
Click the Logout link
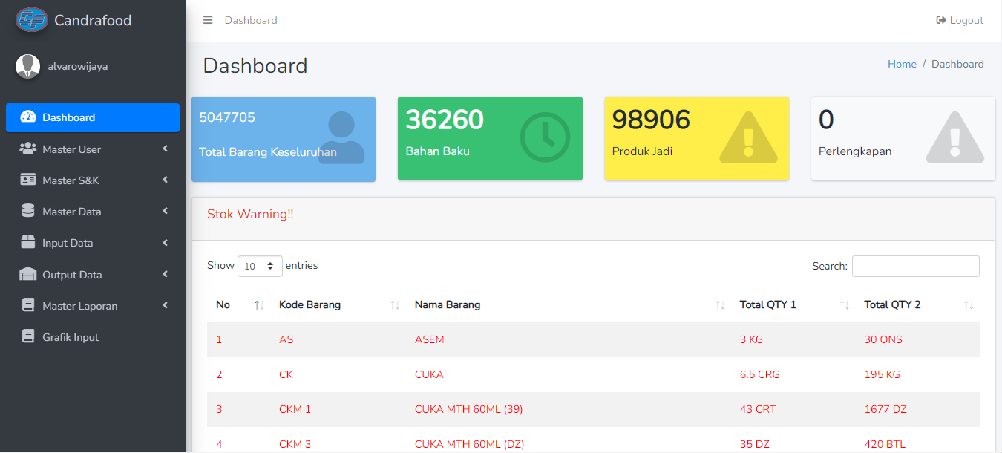960,20
